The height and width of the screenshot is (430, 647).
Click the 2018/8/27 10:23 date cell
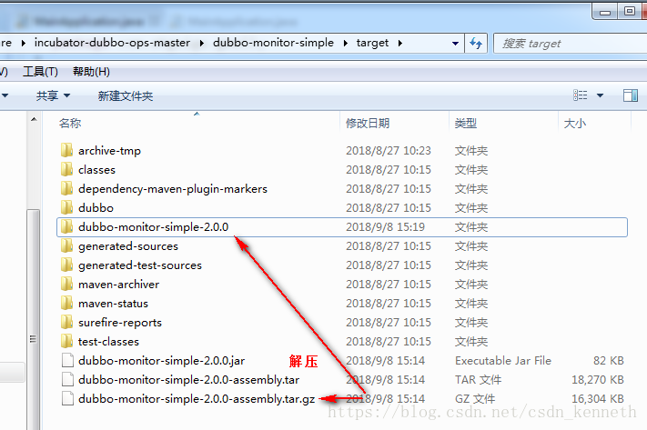[389, 151]
